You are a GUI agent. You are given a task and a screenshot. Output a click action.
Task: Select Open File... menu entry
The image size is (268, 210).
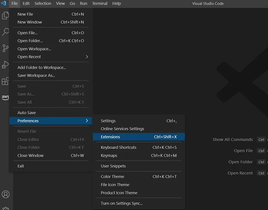[x=51, y=33]
